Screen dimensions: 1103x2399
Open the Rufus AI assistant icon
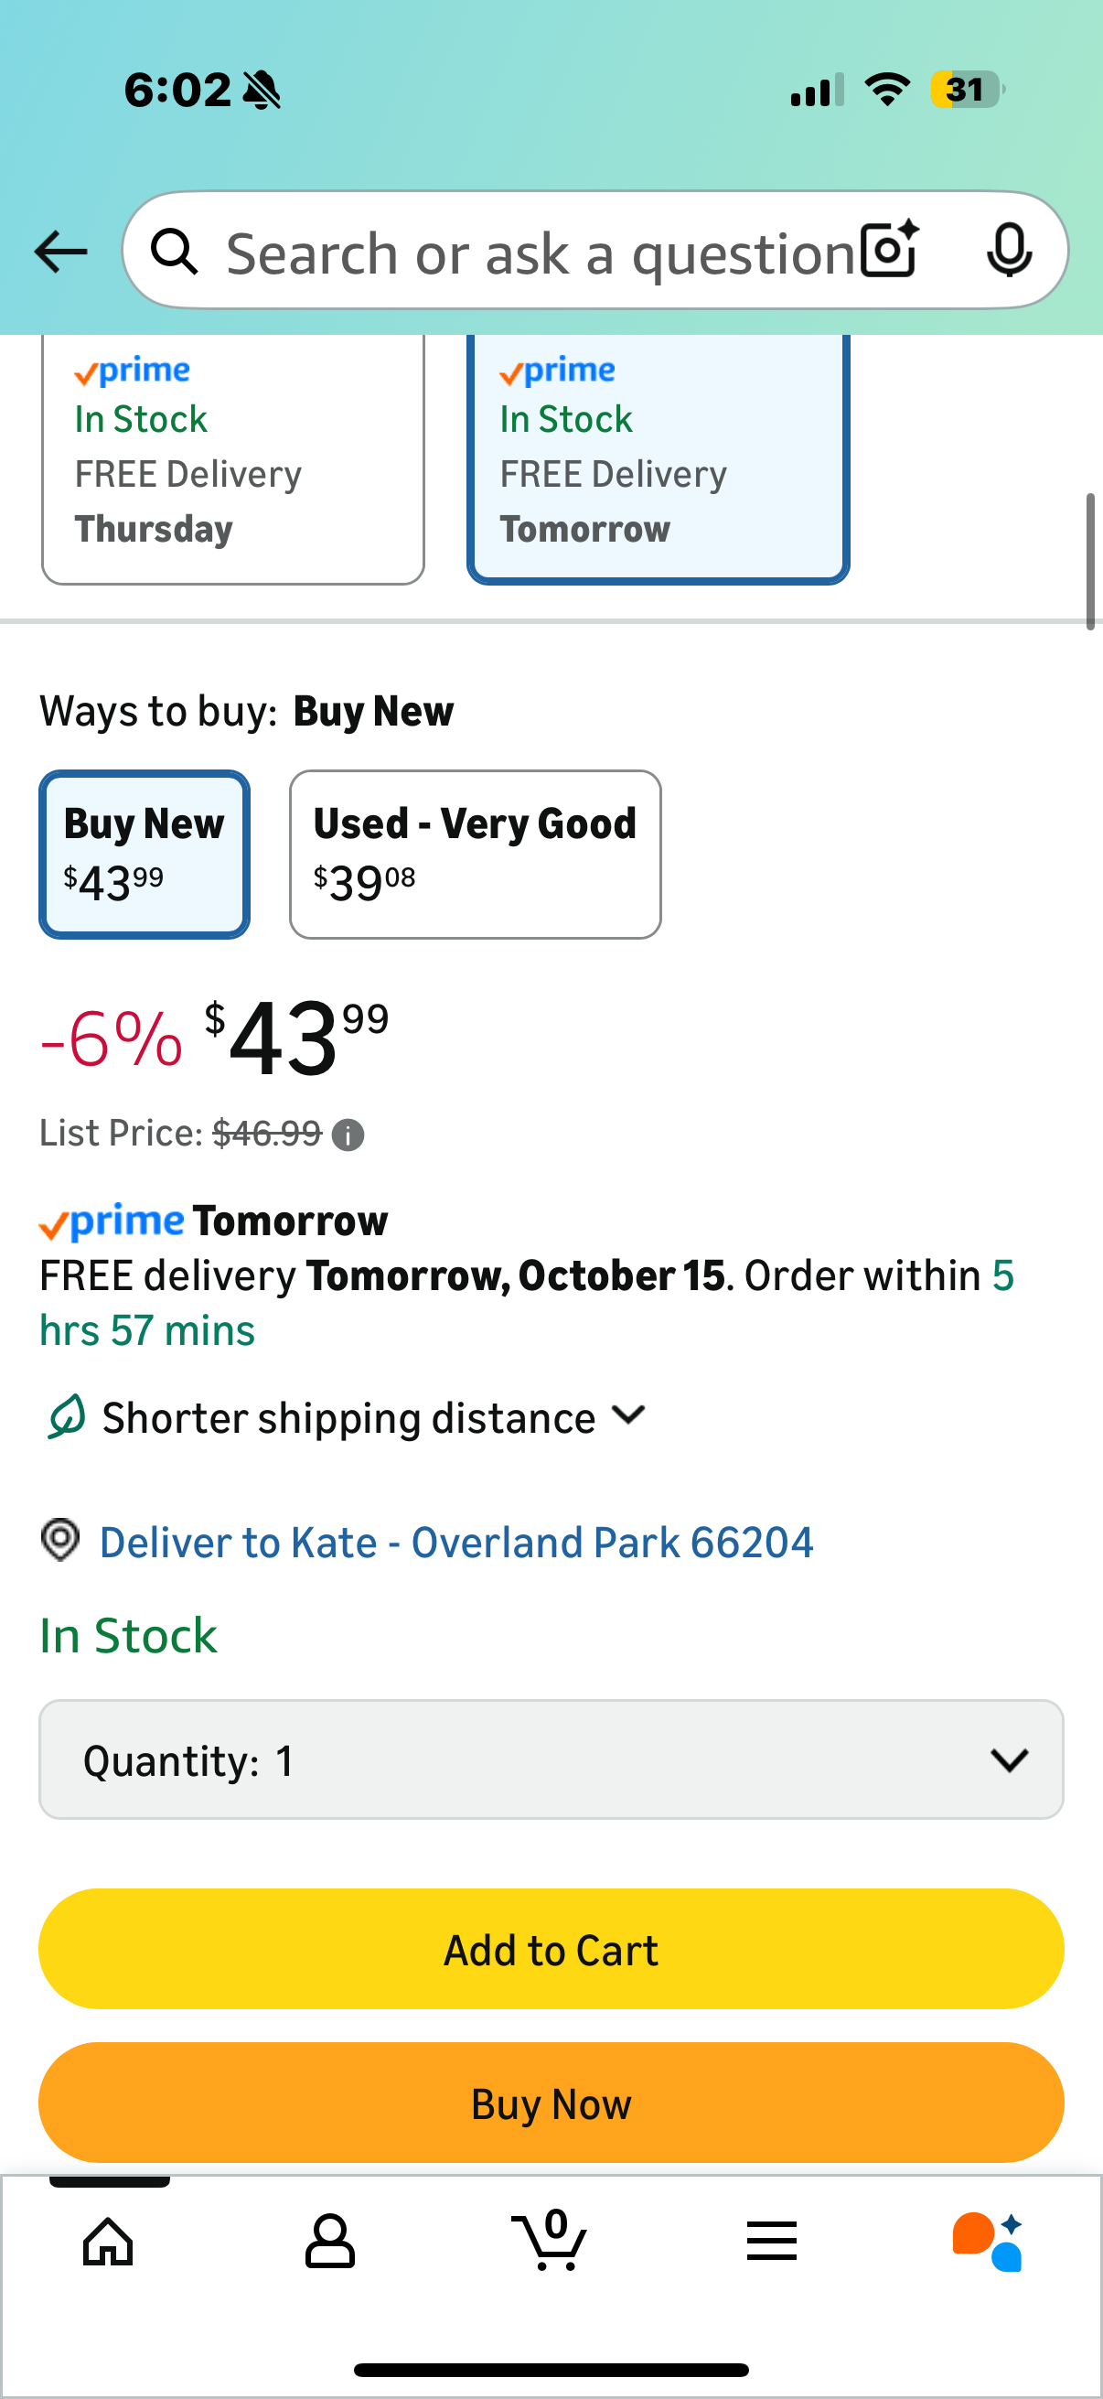click(988, 2241)
